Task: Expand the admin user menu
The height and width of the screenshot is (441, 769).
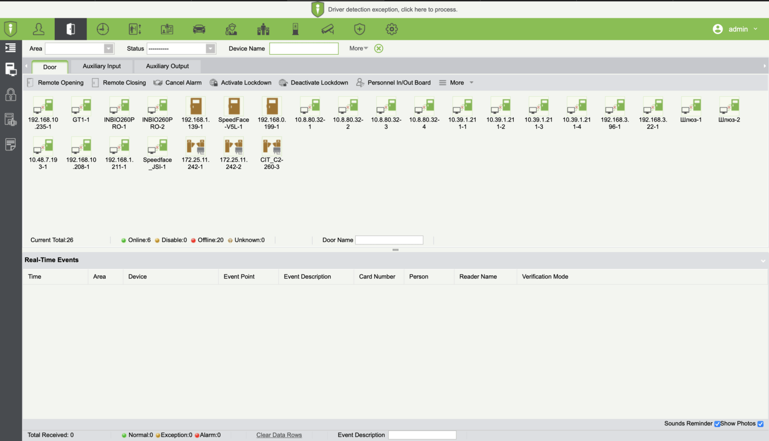Action: pos(735,29)
